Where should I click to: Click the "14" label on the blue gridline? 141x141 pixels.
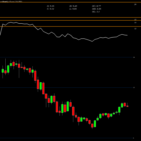[x=134, y=57]
